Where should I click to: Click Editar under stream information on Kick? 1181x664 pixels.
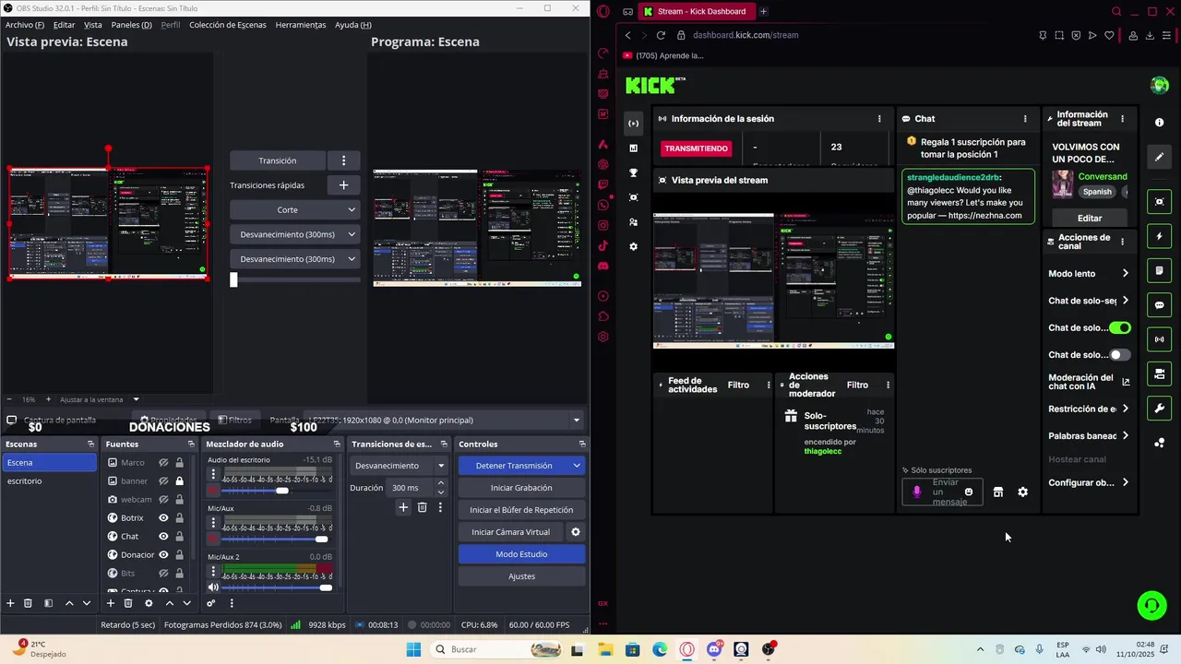point(1090,219)
